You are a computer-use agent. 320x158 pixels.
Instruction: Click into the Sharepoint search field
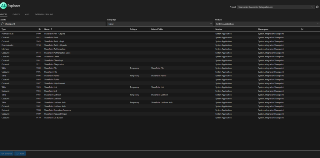[53, 24]
